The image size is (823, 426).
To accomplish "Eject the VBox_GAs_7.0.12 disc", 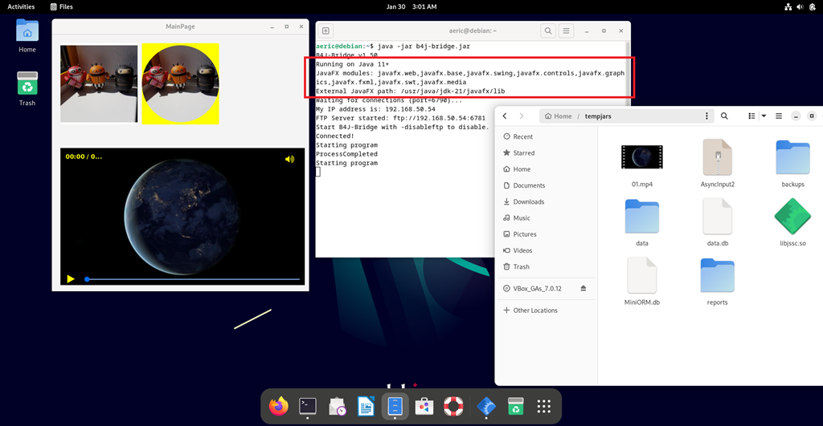I will (x=583, y=288).
